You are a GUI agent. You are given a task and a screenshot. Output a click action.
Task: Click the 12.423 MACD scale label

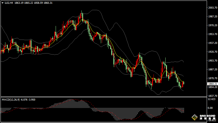coord(211,99)
